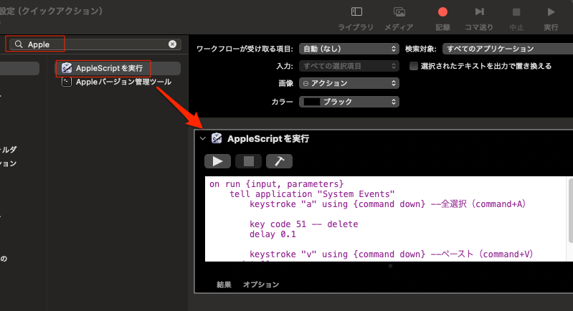Compile the script with the hammer button
The height and width of the screenshot is (311, 573).
click(x=279, y=161)
